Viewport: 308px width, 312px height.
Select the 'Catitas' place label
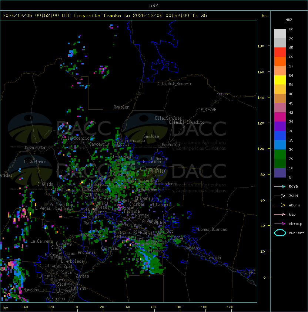(192, 248)
